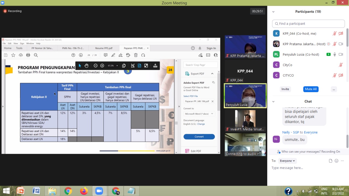Collapse the Export PDF section
This screenshot has height=196, width=349.
coord(212,74)
